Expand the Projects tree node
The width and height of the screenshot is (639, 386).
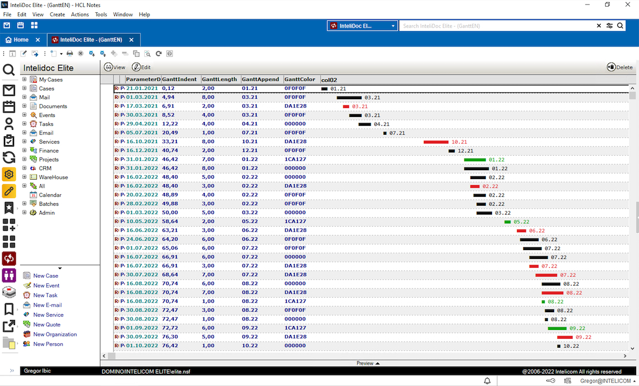[x=24, y=159]
